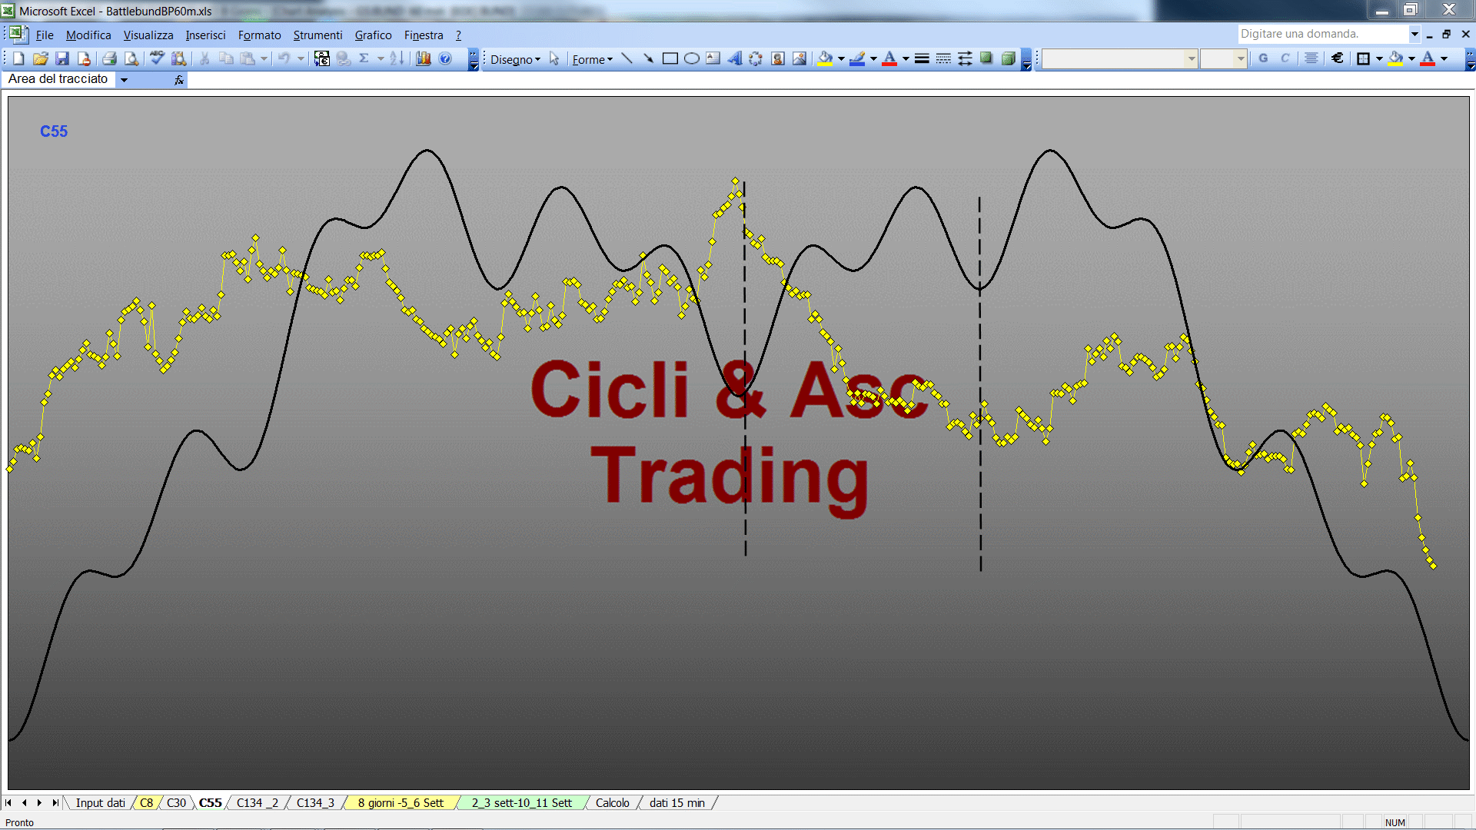Image resolution: width=1476 pixels, height=830 pixels.
Task: Open the Forme shapes menu
Action: click(592, 59)
